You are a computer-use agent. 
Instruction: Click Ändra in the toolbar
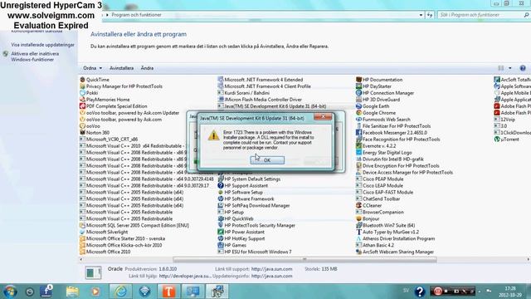click(147, 68)
